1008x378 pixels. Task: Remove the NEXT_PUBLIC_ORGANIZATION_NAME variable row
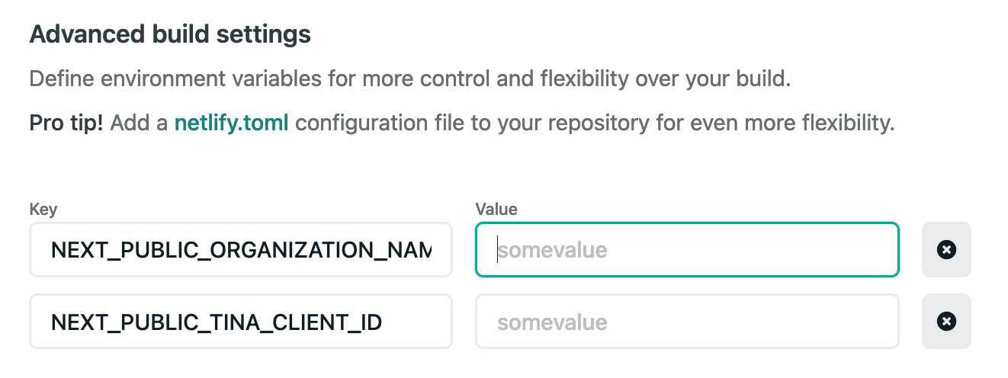(x=946, y=249)
